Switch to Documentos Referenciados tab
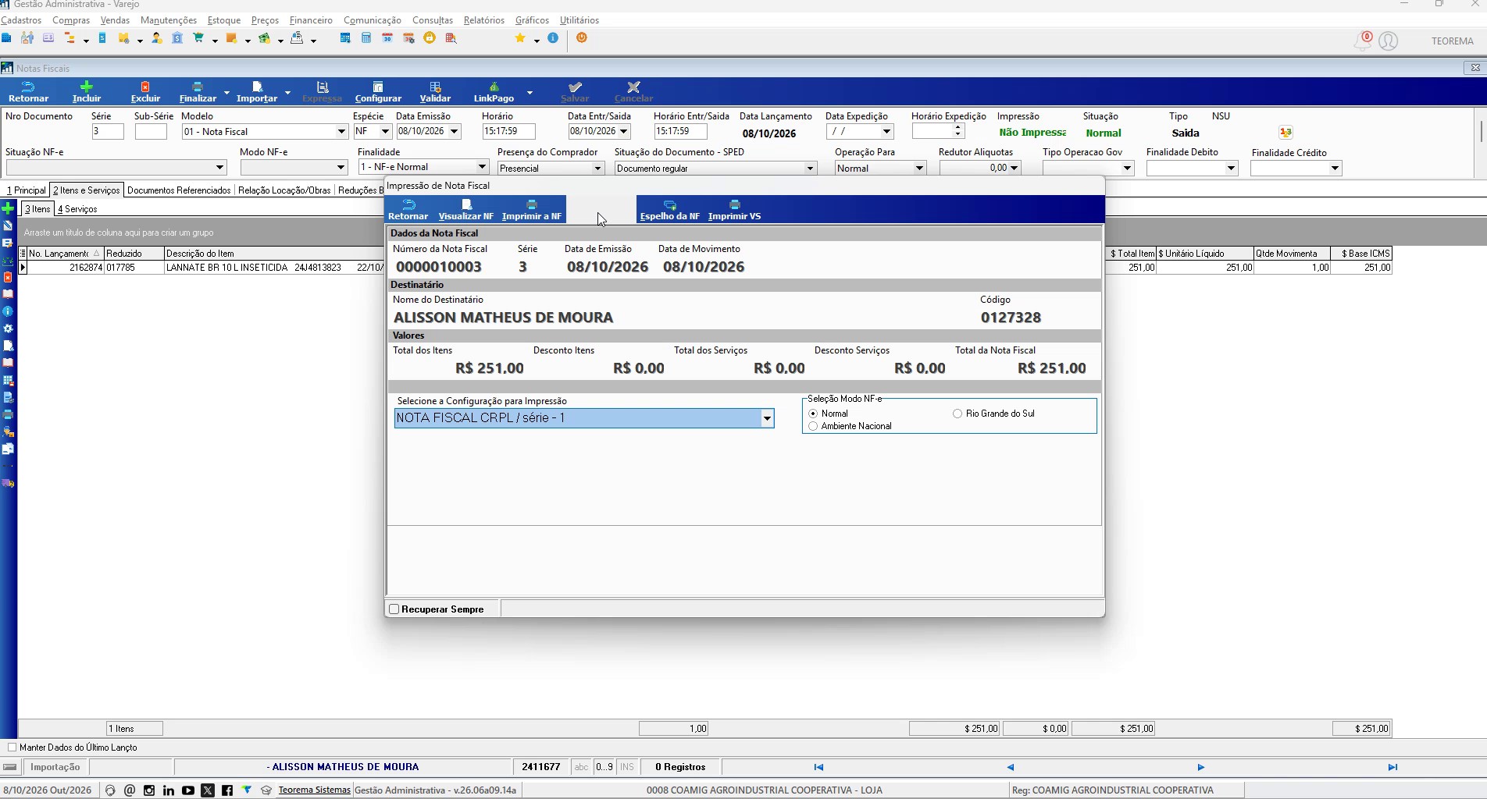 [179, 190]
